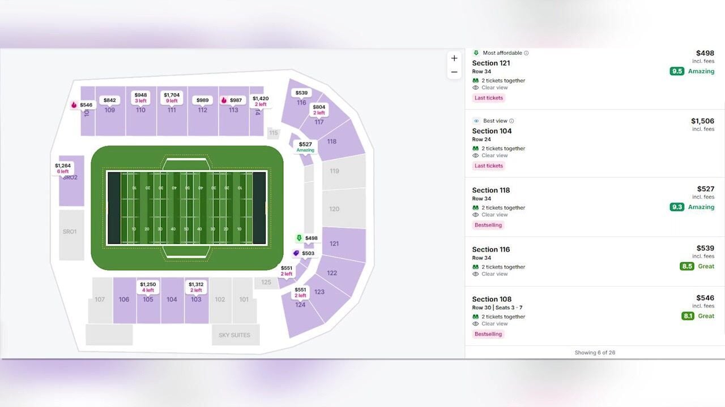Click Bestselling badge in Section 108 listing

click(488, 334)
